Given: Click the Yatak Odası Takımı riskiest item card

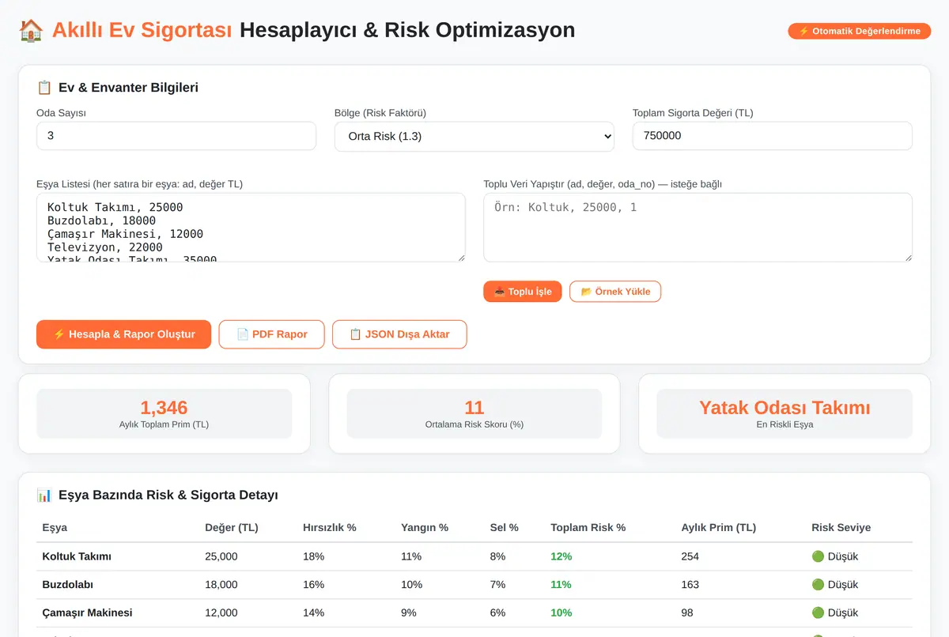Looking at the screenshot, I should pyautogui.click(x=785, y=413).
